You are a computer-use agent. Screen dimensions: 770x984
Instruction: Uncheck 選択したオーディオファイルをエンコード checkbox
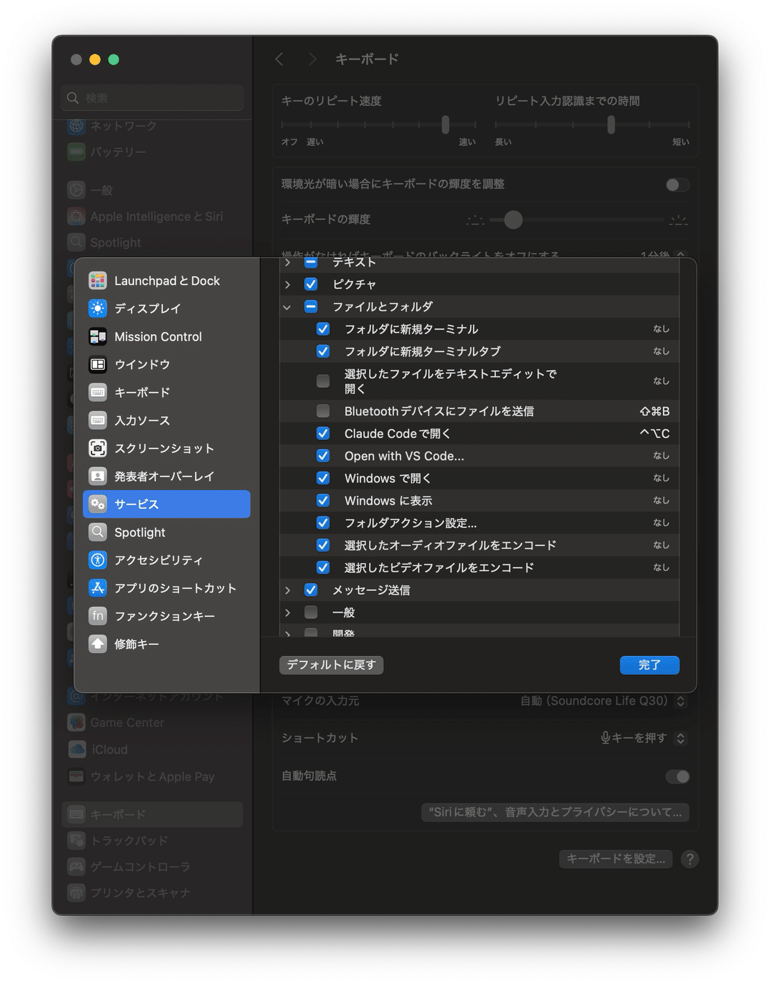click(x=323, y=545)
